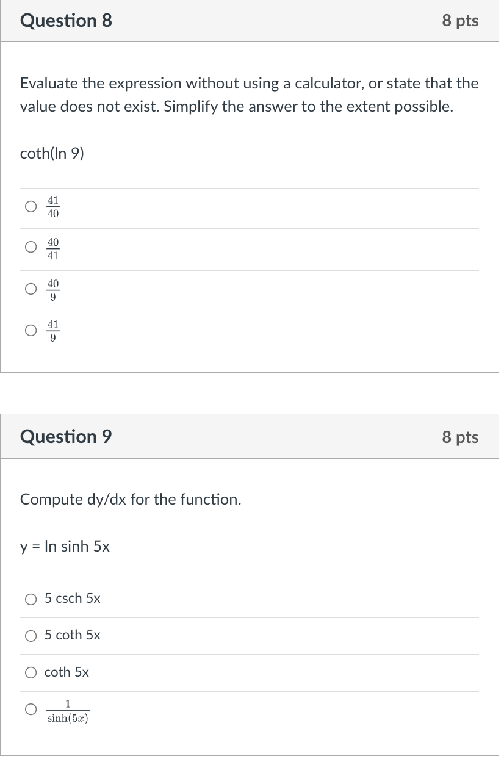This screenshot has height=773, width=504.
Task: Click the Question 9 heading
Action: tap(65, 436)
